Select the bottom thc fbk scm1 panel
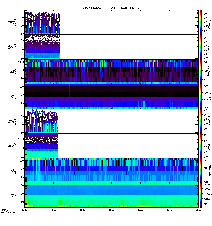Image resolution: width=212 pixels, height=226 pixels. (x=111, y=195)
